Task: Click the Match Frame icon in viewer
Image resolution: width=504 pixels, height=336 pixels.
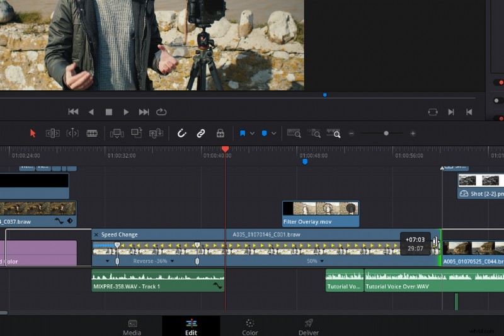Action: (x=433, y=112)
